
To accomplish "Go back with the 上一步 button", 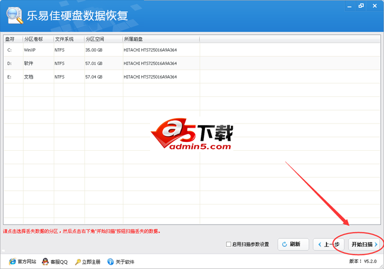I will 328,244.
